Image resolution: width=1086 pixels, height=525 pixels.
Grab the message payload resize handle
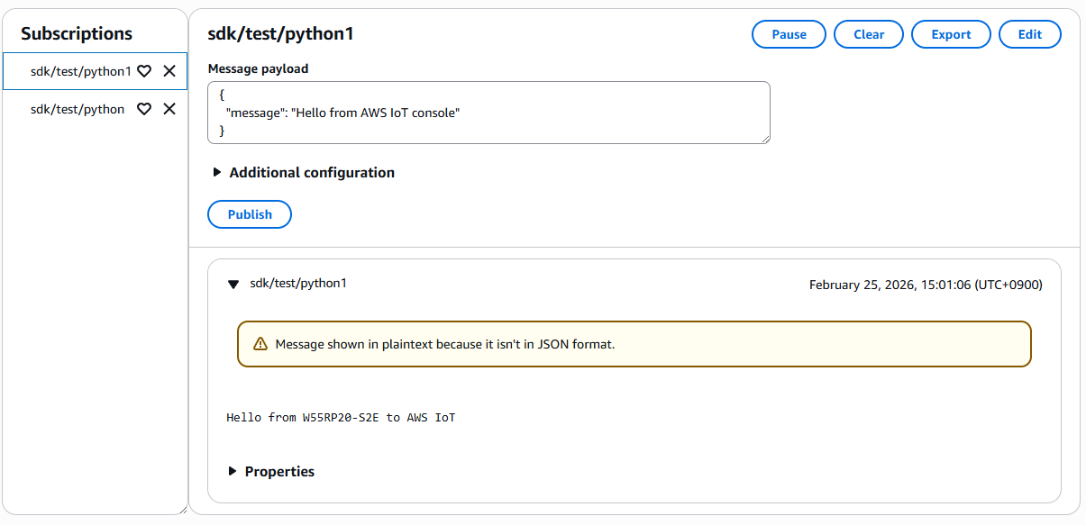[x=765, y=139]
